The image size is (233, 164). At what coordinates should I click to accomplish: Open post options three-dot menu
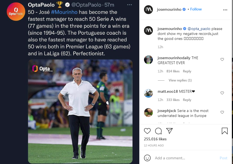click(225, 9)
